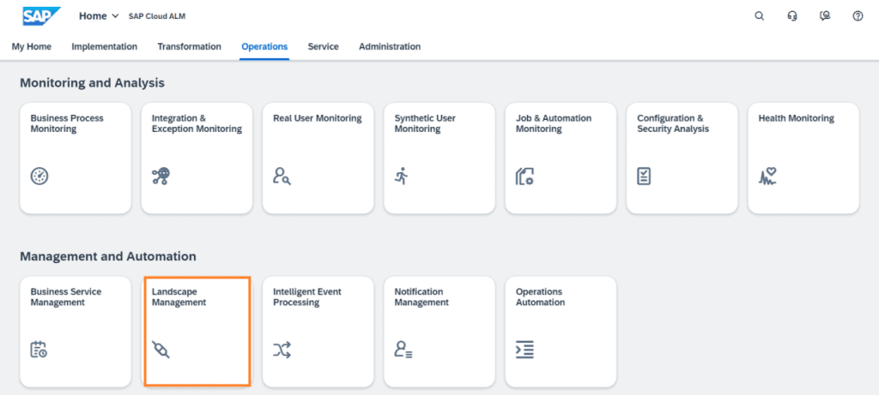Screen dimensions: 879x395
Task: Click the help question mark icon
Action: coord(858,16)
